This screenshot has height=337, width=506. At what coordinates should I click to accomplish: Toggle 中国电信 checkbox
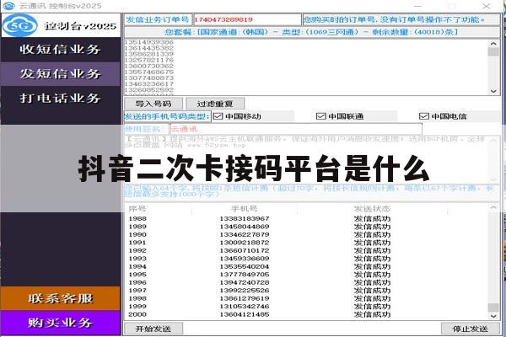423,116
